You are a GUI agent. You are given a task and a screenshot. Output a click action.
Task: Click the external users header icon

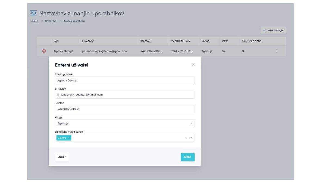[33, 13]
